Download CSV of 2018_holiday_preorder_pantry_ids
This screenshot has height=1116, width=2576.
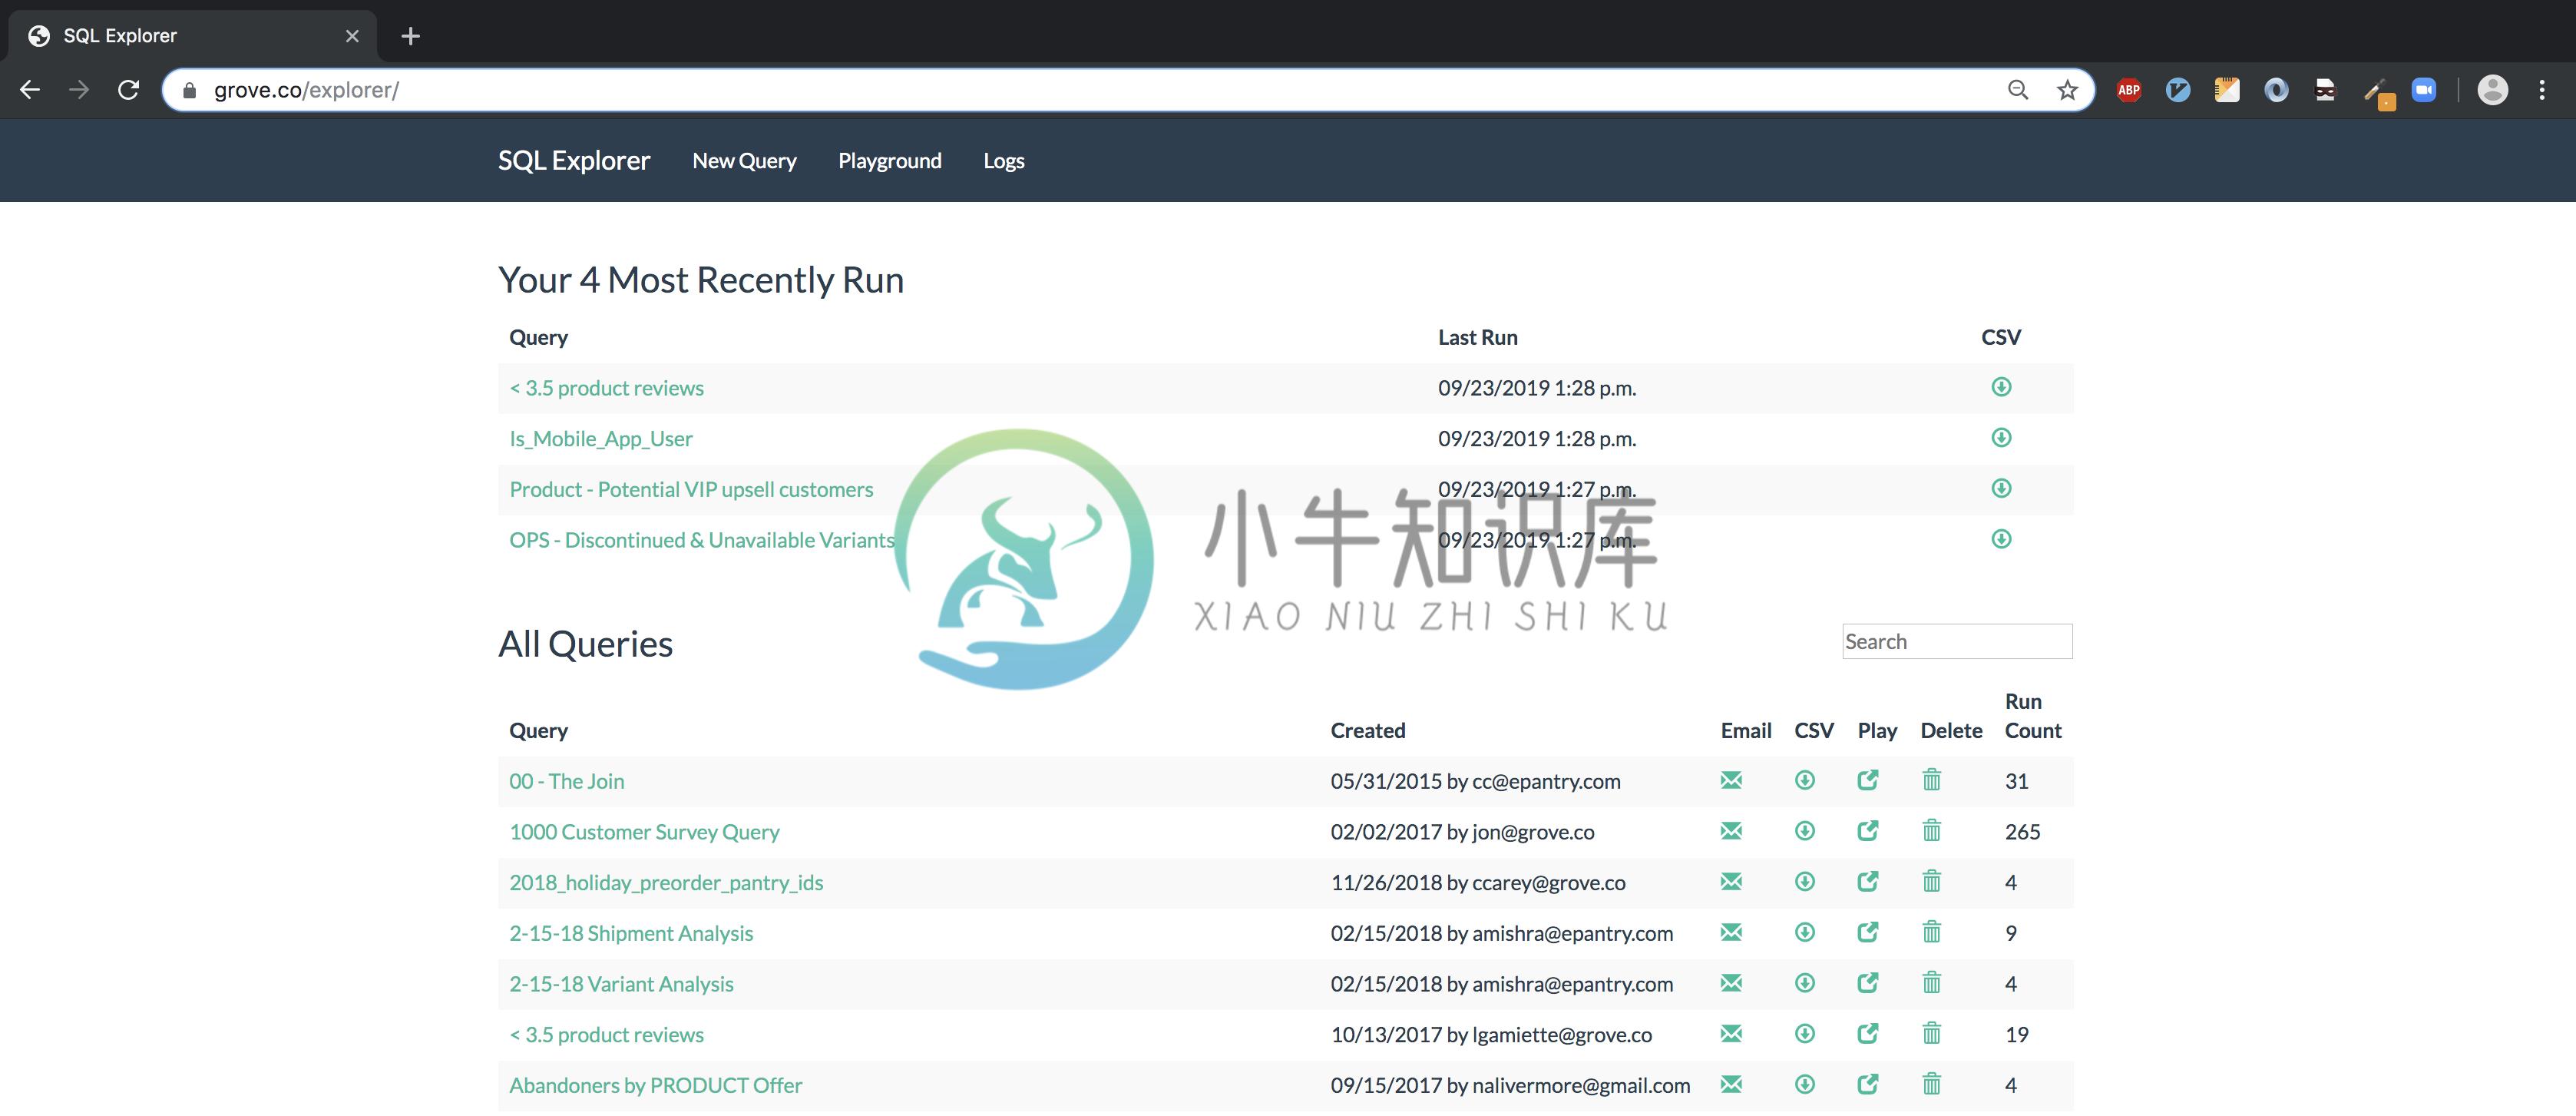[1805, 882]
